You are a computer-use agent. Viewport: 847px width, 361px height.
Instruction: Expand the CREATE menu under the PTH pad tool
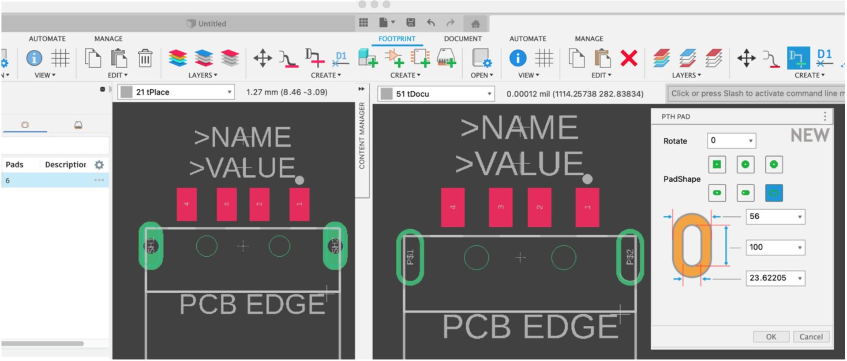tap(810, 75)
